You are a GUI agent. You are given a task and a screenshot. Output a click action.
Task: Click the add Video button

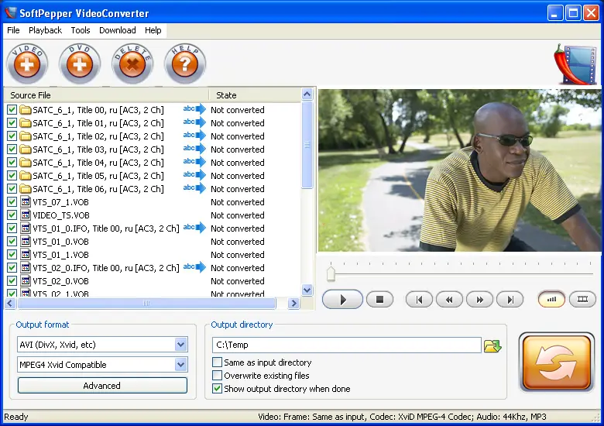[x=27, y=64]
